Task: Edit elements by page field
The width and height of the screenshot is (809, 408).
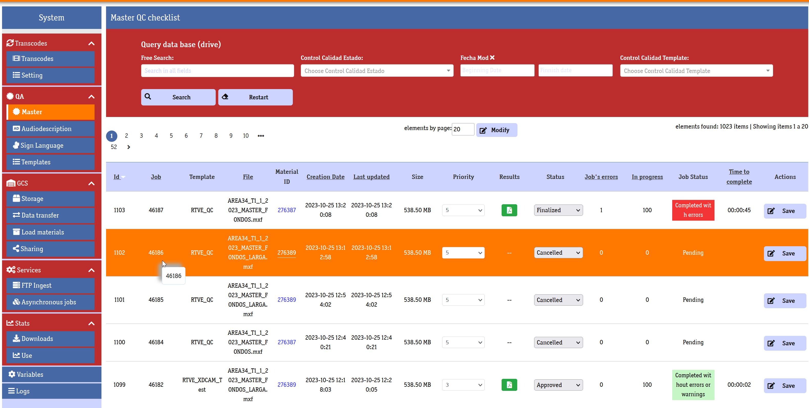Action: pos(463,129)
